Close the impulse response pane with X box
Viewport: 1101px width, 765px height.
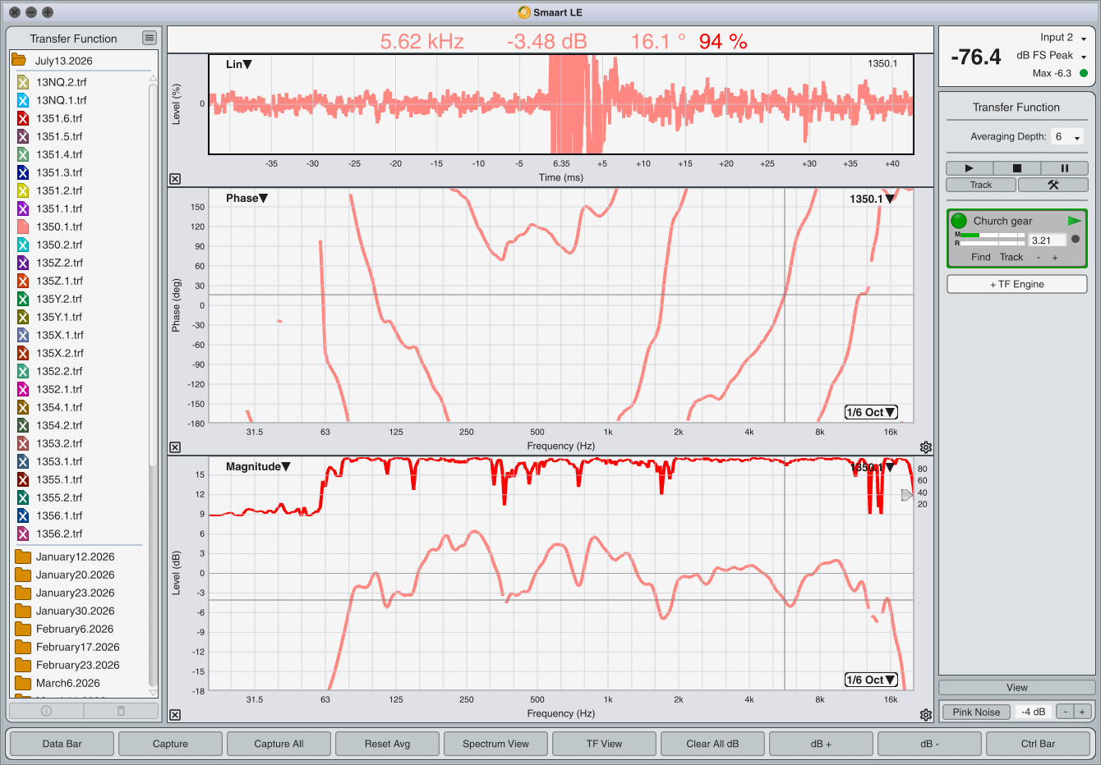point(175,179)
